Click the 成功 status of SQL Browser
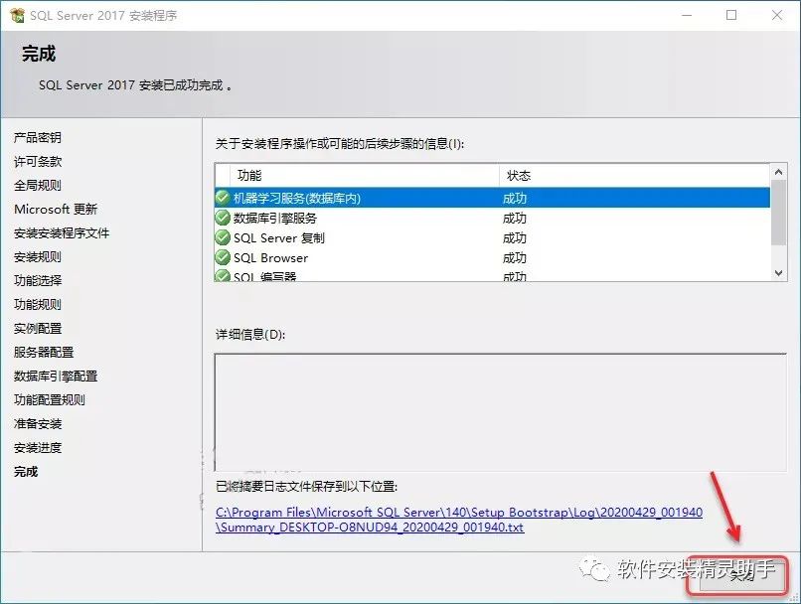This screenshot has height=604, width=801. pos(515,258)
